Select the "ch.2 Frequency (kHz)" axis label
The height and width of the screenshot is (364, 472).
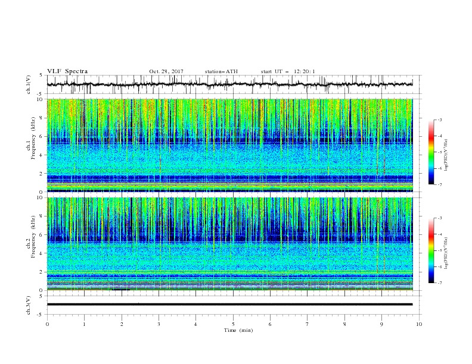pos(31,237)
